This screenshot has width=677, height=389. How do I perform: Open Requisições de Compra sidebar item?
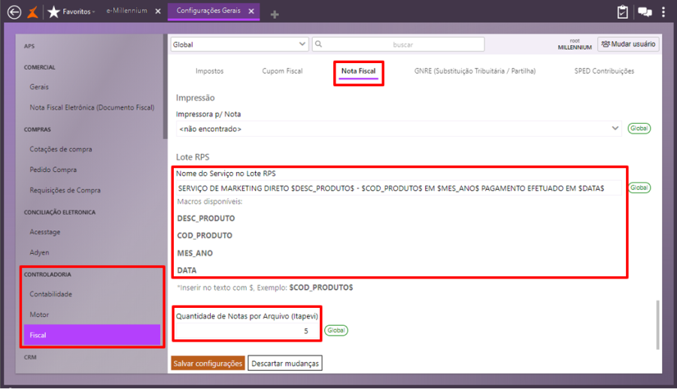click(65, 190)
